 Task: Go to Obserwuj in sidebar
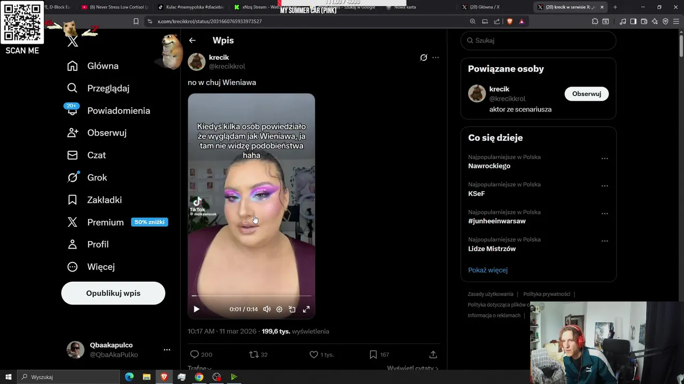[97, 133]
